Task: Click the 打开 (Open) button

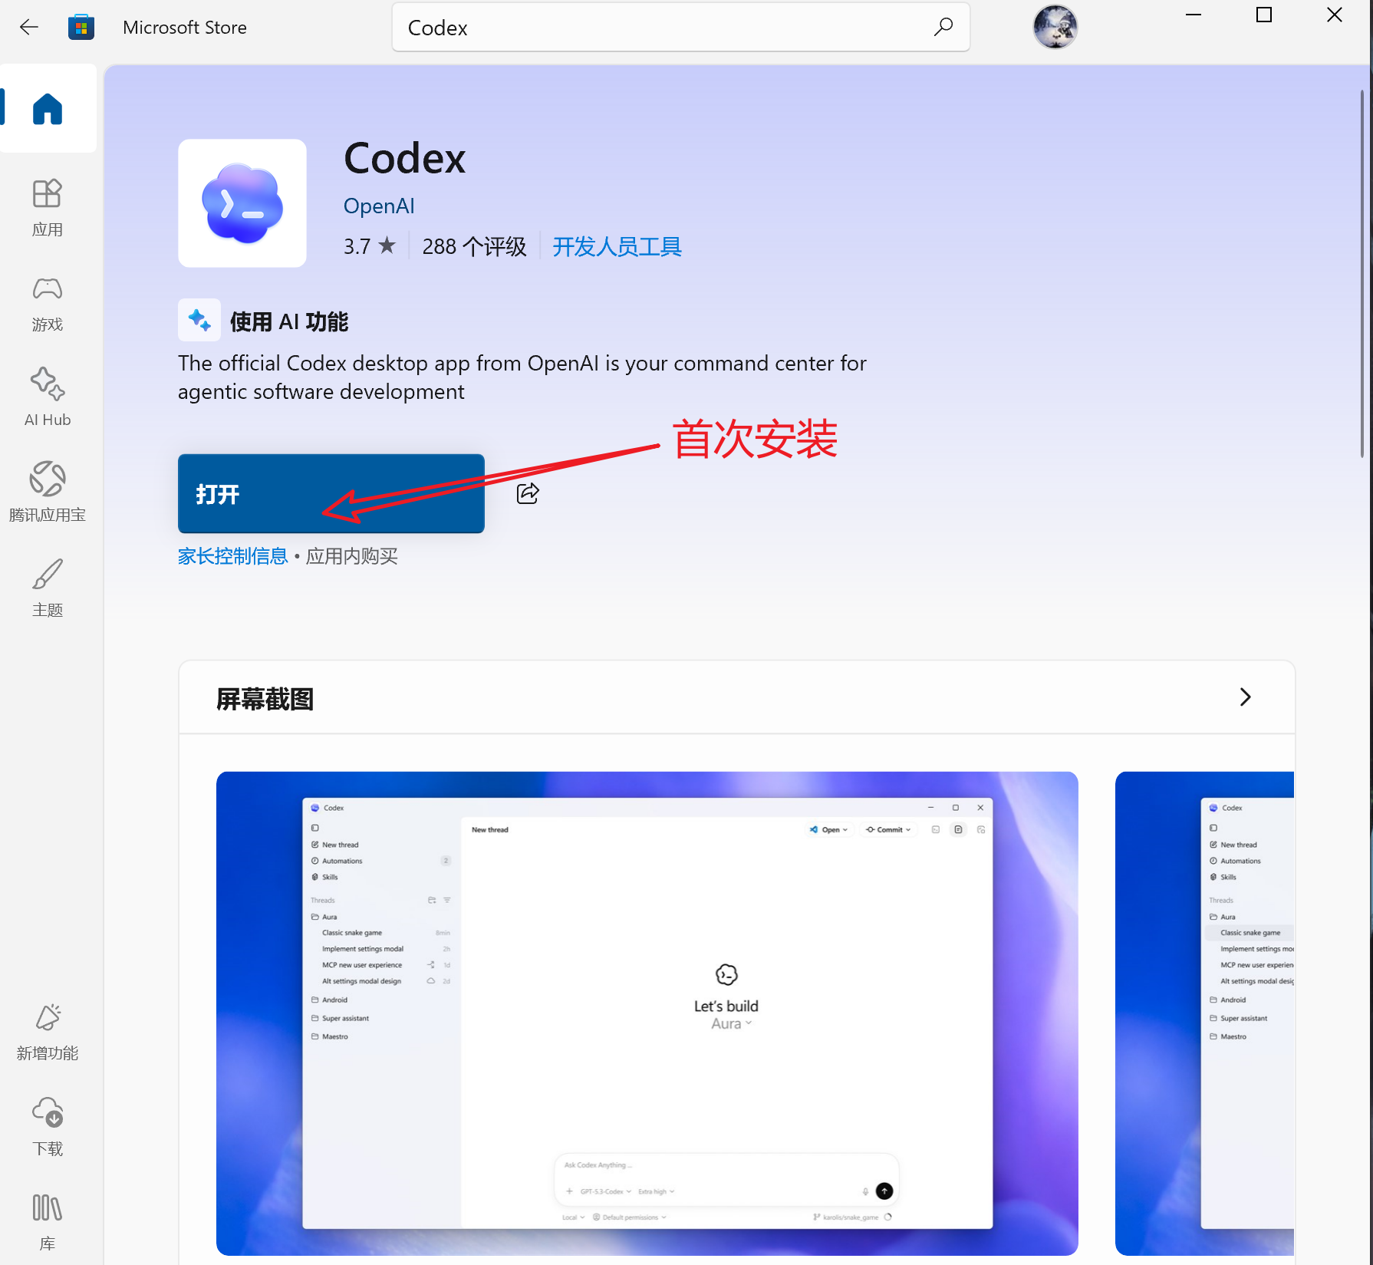Action: tap(331, 493)
